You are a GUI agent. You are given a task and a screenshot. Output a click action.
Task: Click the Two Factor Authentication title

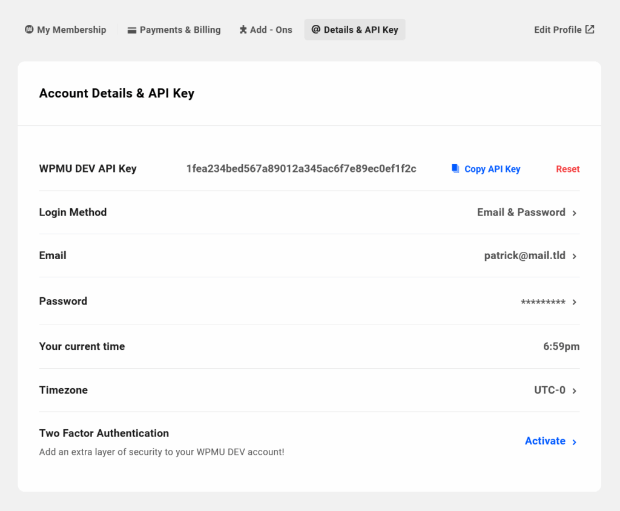(104, 433)
